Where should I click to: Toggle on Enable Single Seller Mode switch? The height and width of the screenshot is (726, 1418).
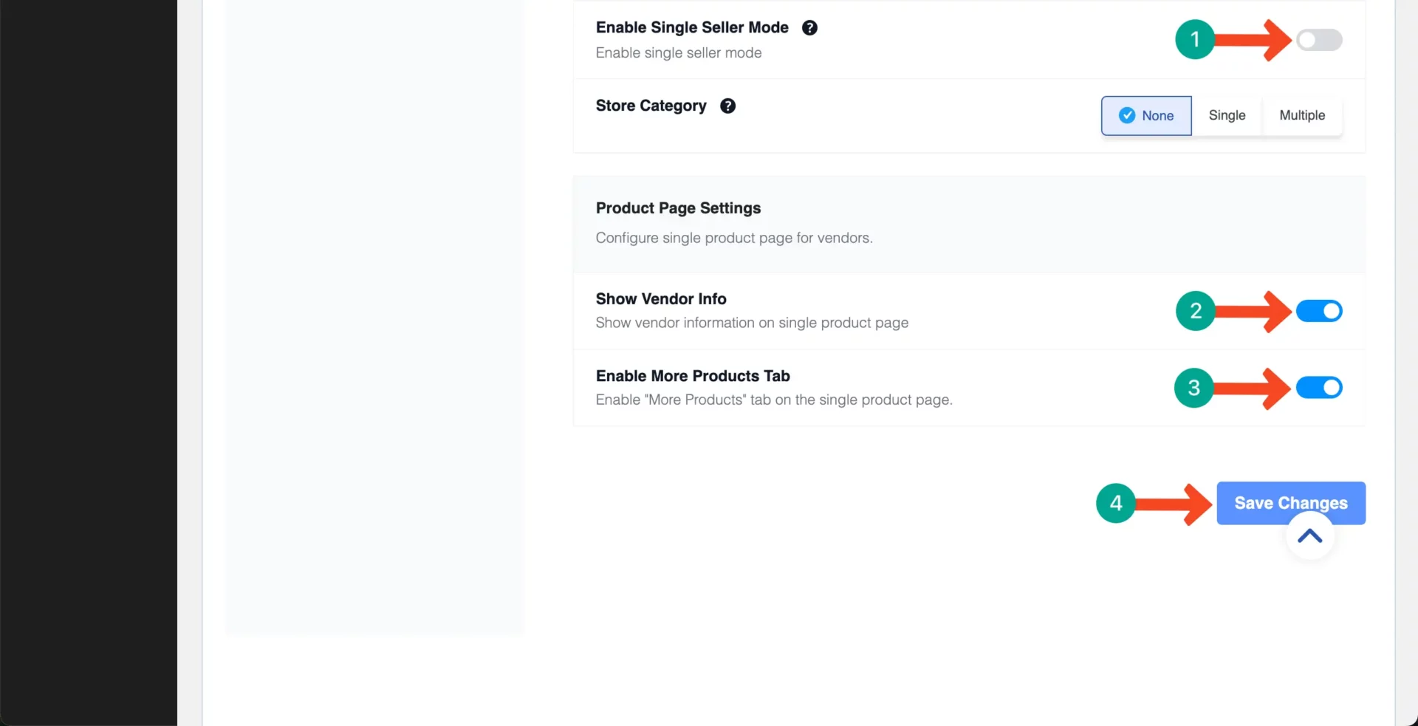(x=1319, y=40)
